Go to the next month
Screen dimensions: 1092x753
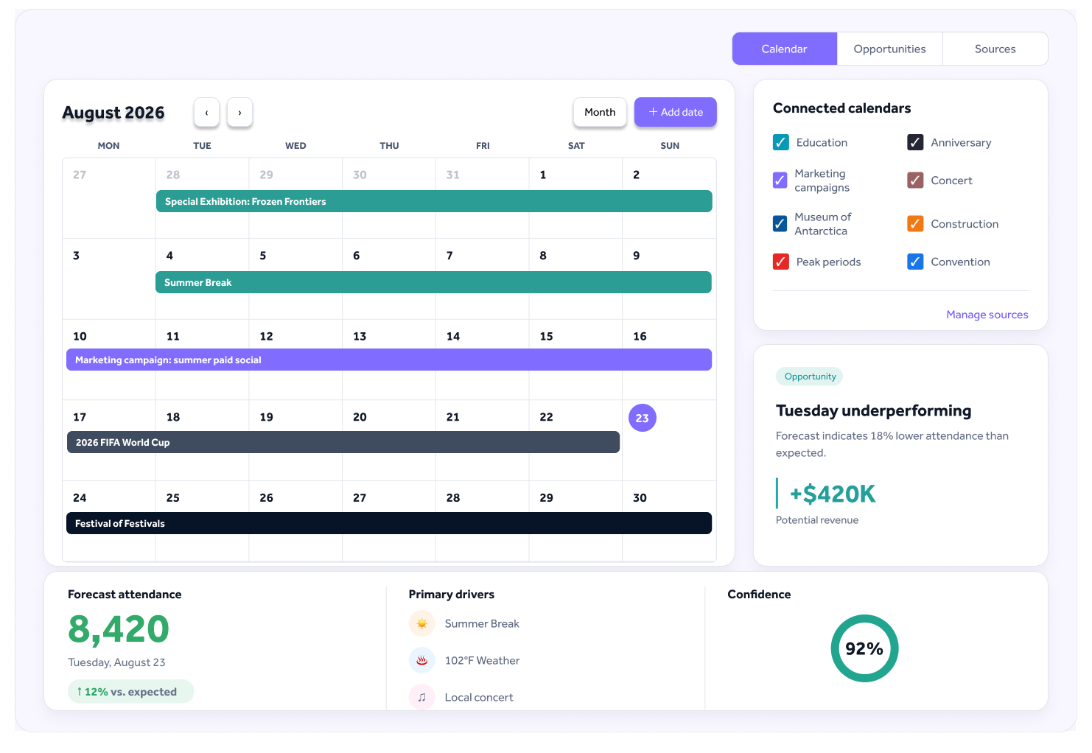239,113
